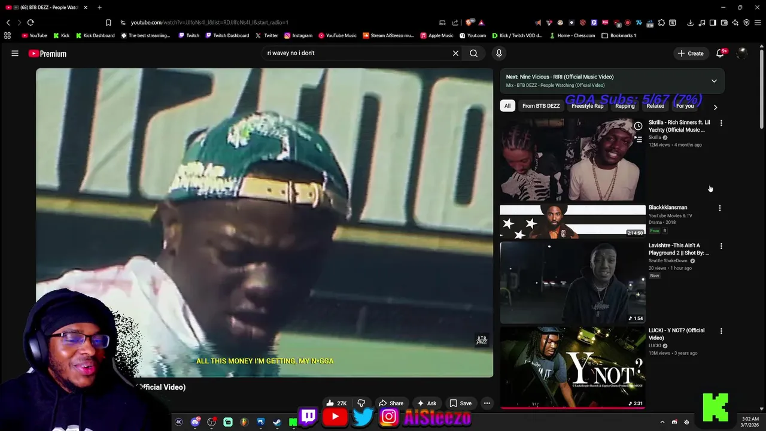Image resolution: width=766 pixels, height=431 pixels.
Task: Open the browser downloads icon
Action: [x=690, y=23]
